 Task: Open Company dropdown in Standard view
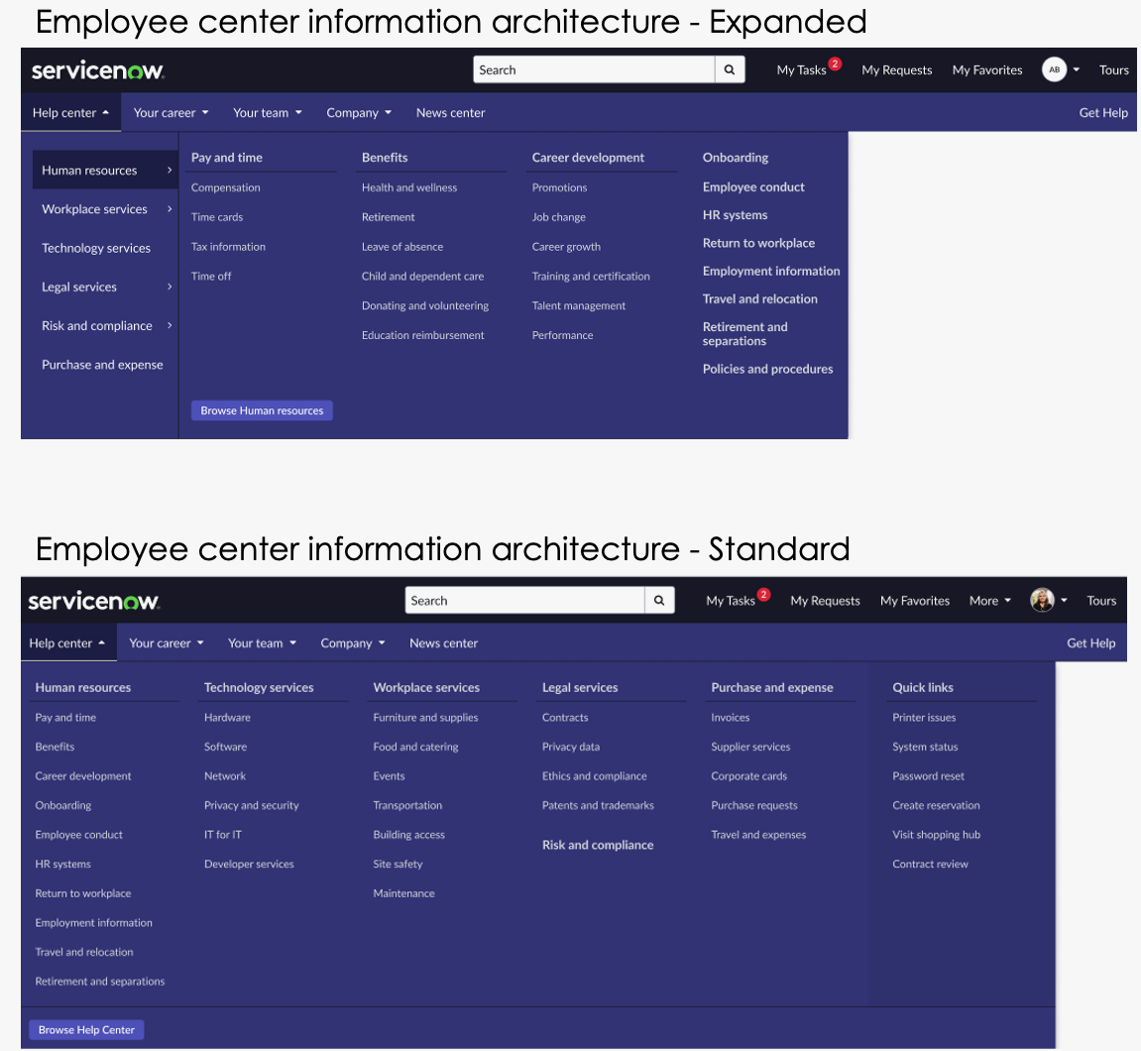(353, 643)
